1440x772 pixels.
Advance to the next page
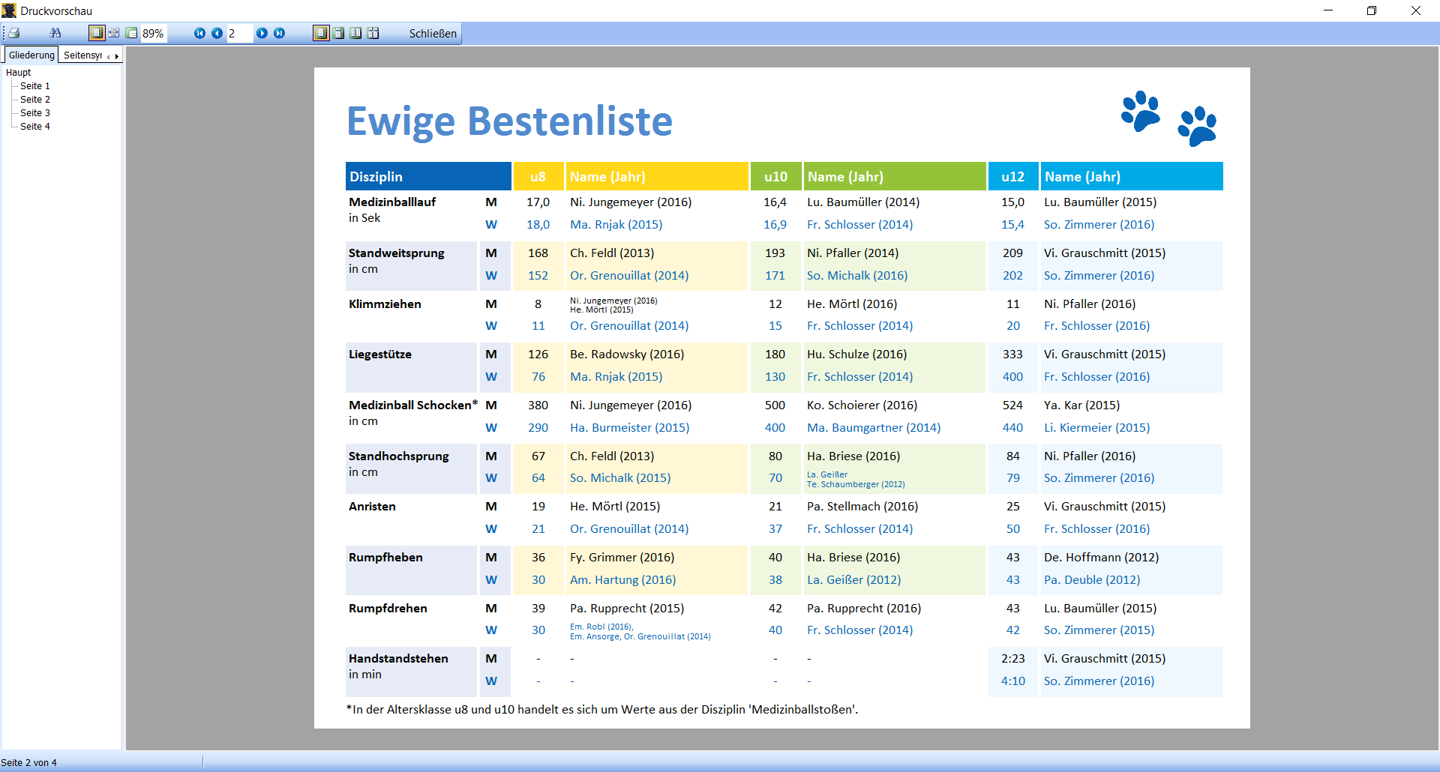coord(262,33)
